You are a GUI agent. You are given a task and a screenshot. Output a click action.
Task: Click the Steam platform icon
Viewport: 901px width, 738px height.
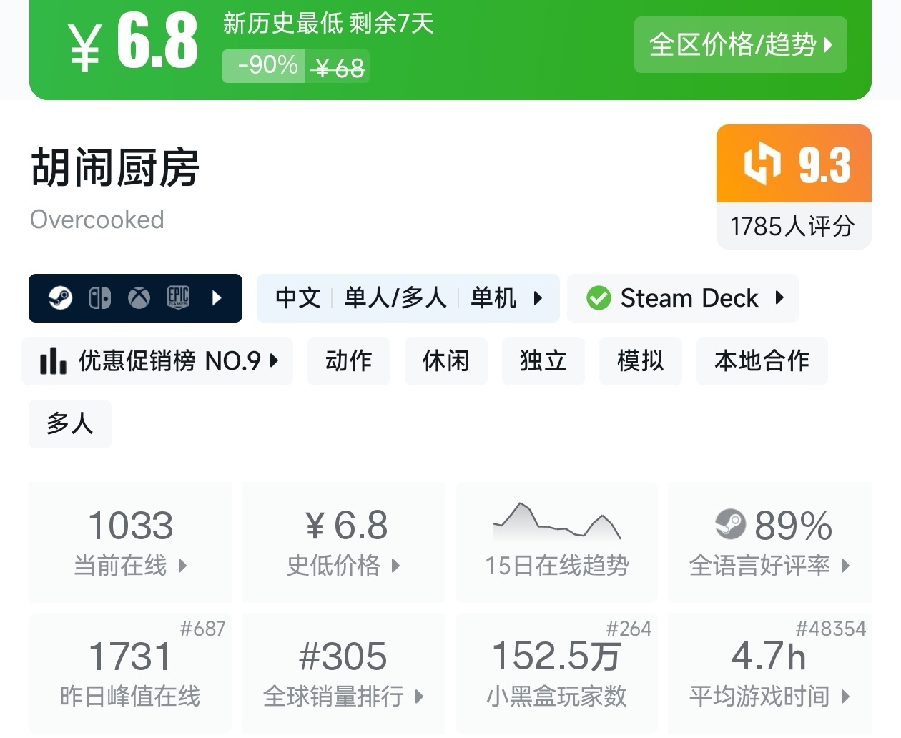(61, 297)
